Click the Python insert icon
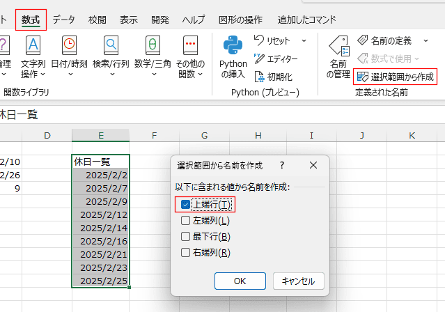Viewport: 445px width, 312px height. pos(233,47)
